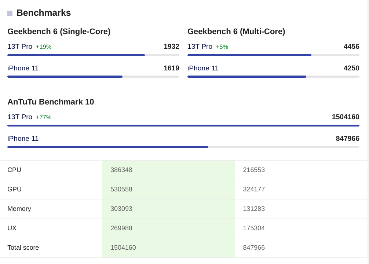The image size is (369, 264).
Task: Click the Memory value 131283
Action: coord(254,209)
